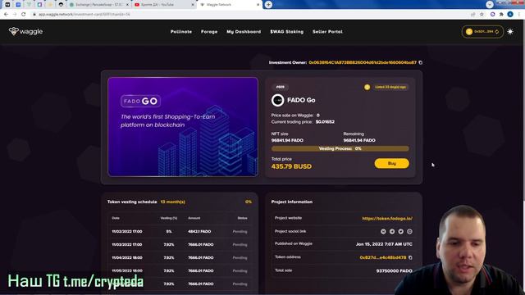
Task: Click the purple circle extension icon
Action: [x=492, y=15]
